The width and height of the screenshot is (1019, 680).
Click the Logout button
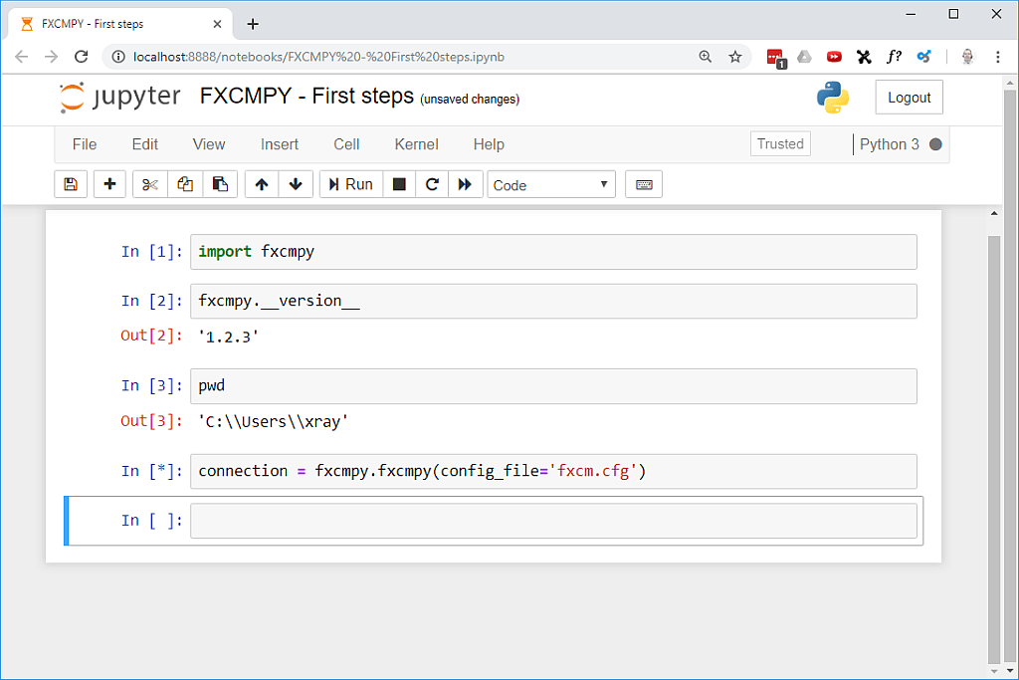point(910,98)
